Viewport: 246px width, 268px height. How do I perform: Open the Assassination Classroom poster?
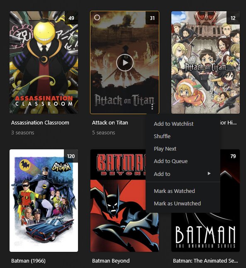(44, 62)
